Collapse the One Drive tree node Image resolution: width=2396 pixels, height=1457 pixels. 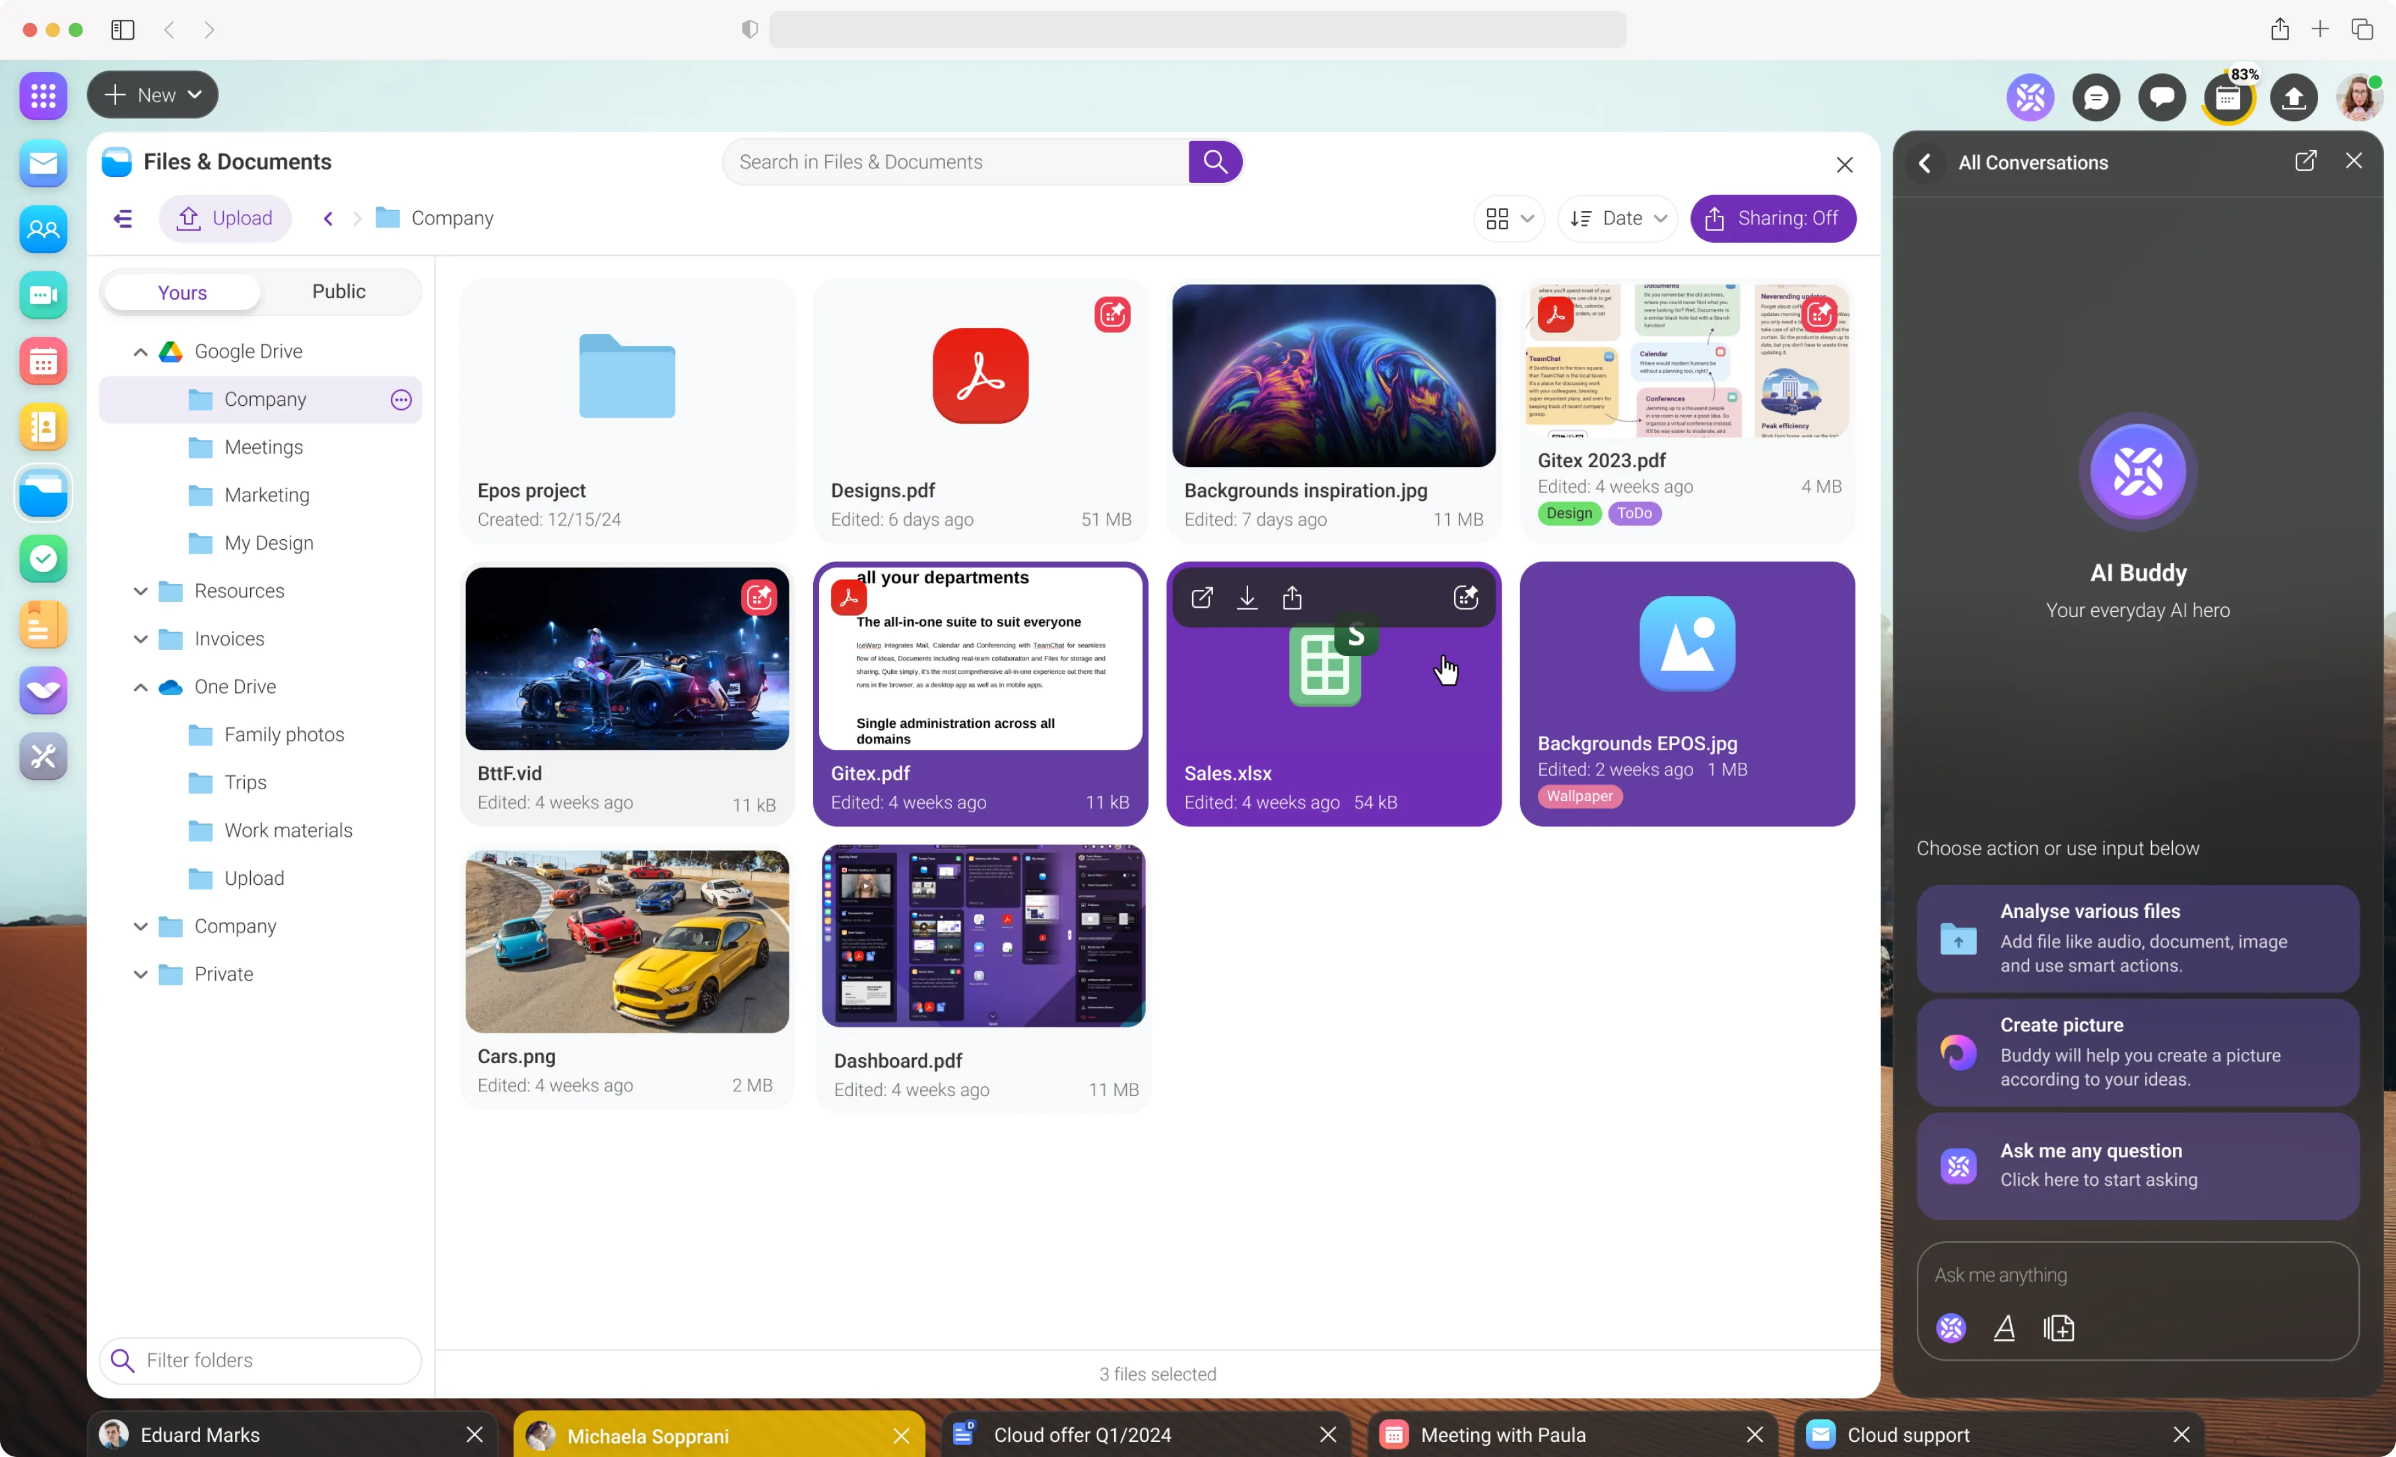point(140,687)
